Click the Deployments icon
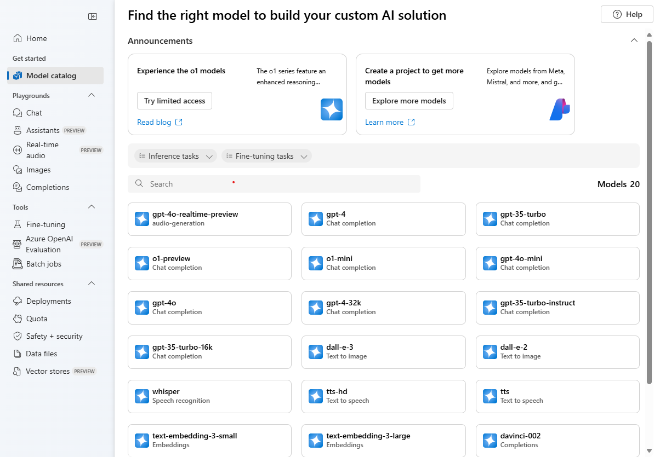The width and height of the screenshot is (660, 457). (18, 301)
